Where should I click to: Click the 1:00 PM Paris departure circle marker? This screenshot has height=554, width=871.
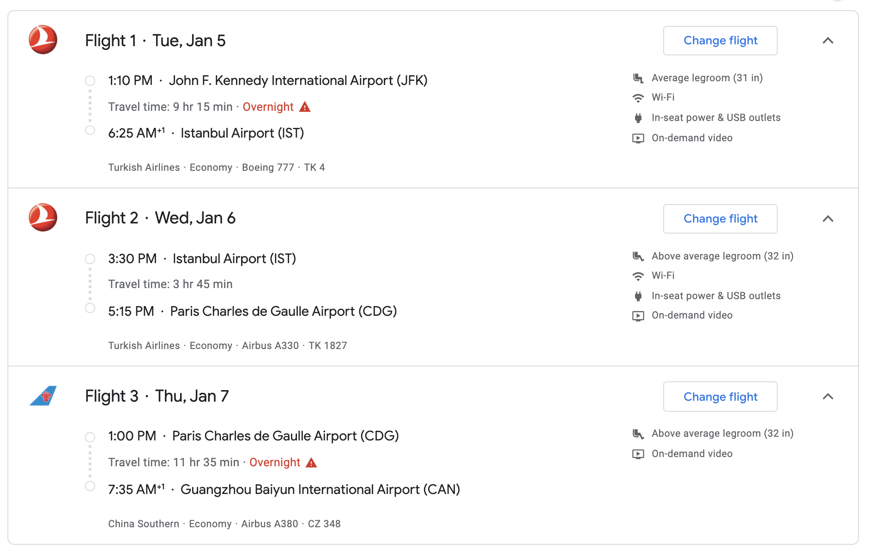(90, 437)
